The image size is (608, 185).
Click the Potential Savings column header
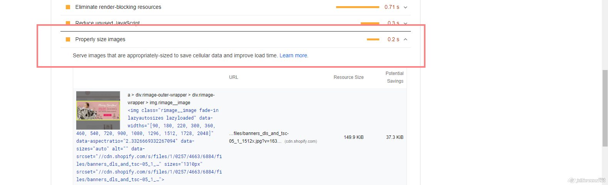[395, 77]
